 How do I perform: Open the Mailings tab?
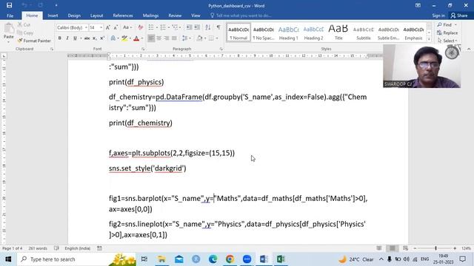(x=150, y=16)
